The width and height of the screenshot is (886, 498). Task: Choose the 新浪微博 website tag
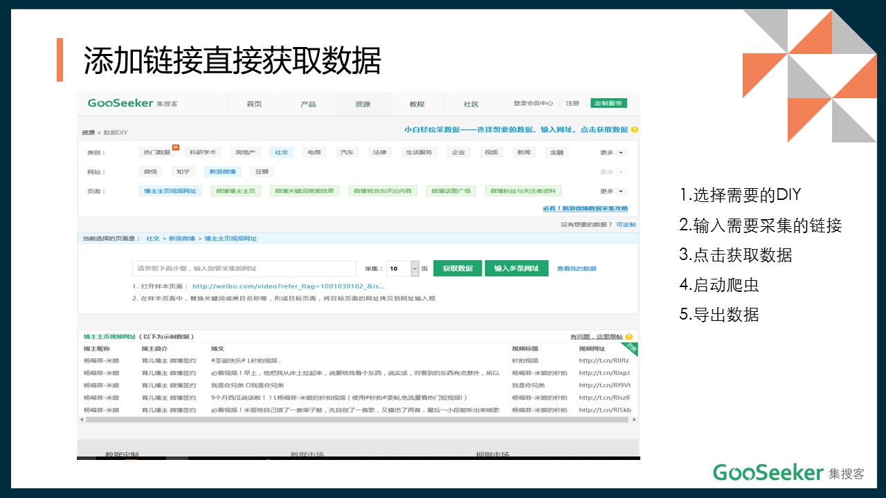[222, 172]
